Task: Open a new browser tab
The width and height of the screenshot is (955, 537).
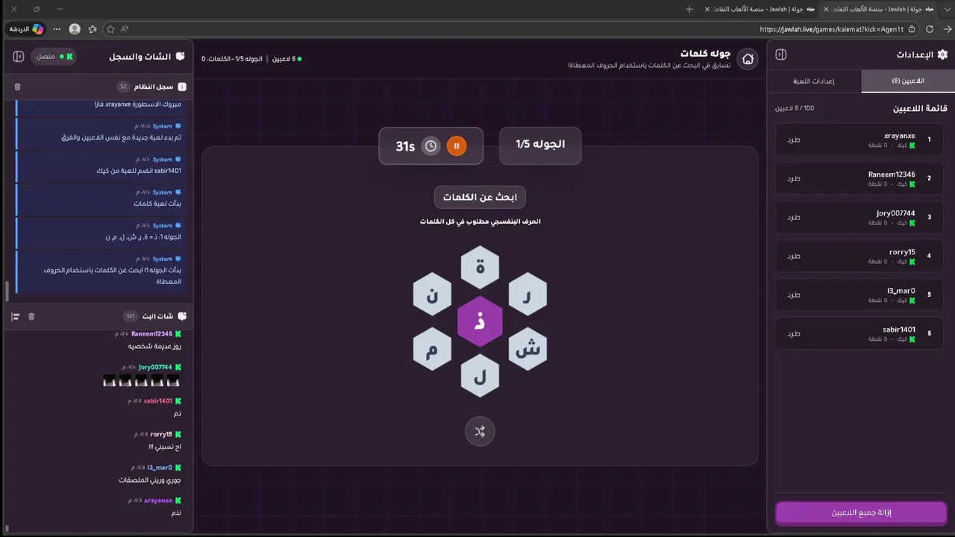Action: [x=689, y=9]
